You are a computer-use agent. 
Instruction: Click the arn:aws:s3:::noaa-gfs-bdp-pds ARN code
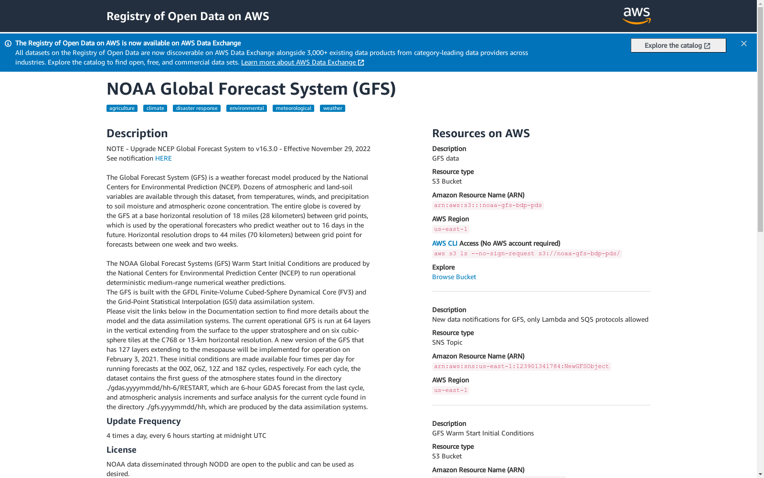coord(488,205)
